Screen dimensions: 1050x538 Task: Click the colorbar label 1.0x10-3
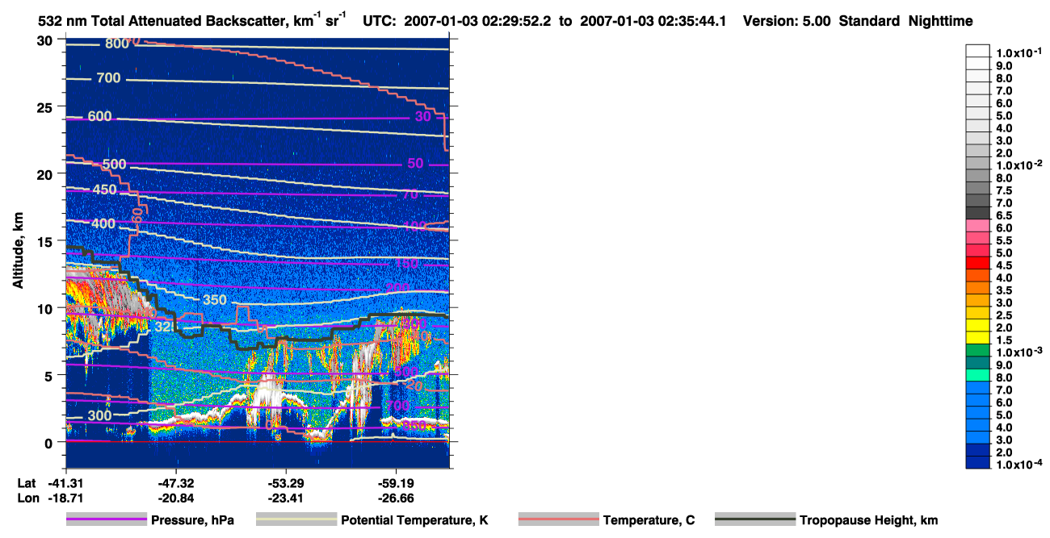(x=1019, y=352)
